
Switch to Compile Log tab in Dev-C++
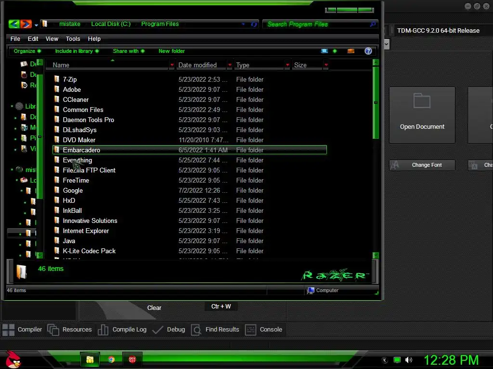(122, 330)
